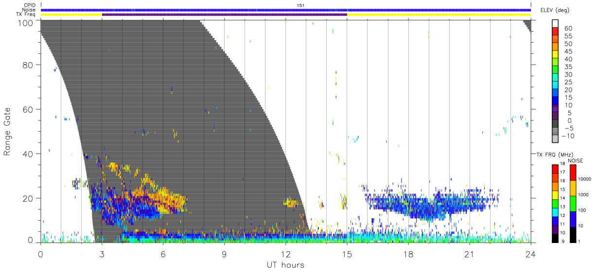Click the amber swatch in the NOISE color bar
Viewport: 597px width, 275px height.
point(572,188)
